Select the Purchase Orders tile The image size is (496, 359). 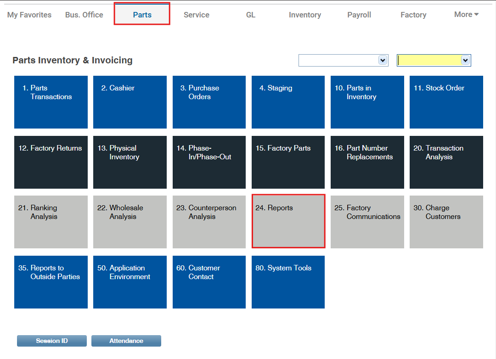click(x=209, y=102)
